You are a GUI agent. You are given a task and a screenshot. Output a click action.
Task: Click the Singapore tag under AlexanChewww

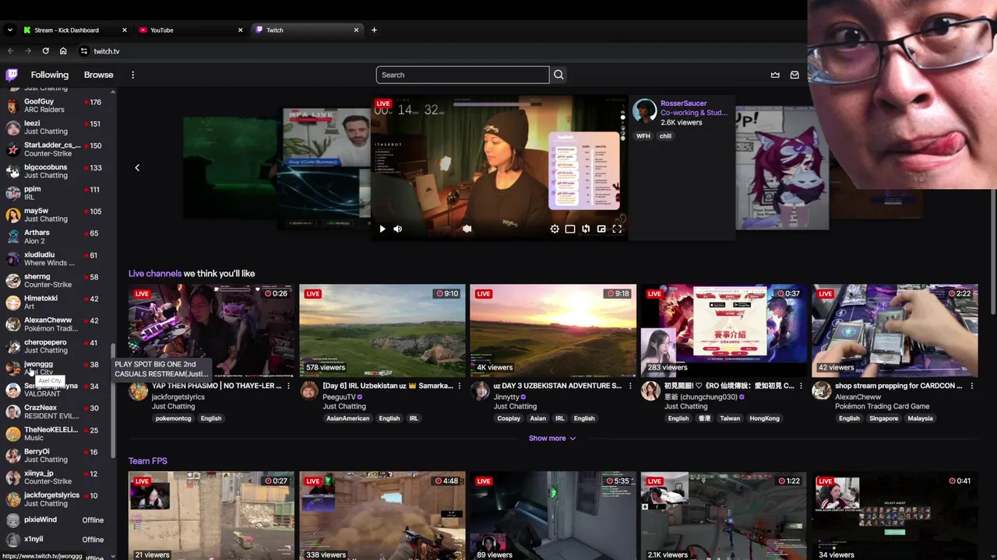884,418
